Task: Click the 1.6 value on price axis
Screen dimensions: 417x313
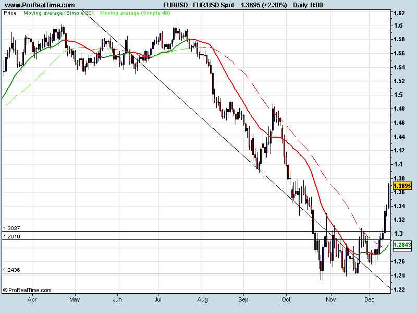Action: [398, 26]
